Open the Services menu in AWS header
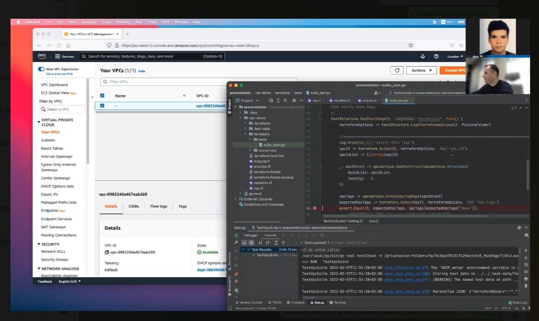 64,56
